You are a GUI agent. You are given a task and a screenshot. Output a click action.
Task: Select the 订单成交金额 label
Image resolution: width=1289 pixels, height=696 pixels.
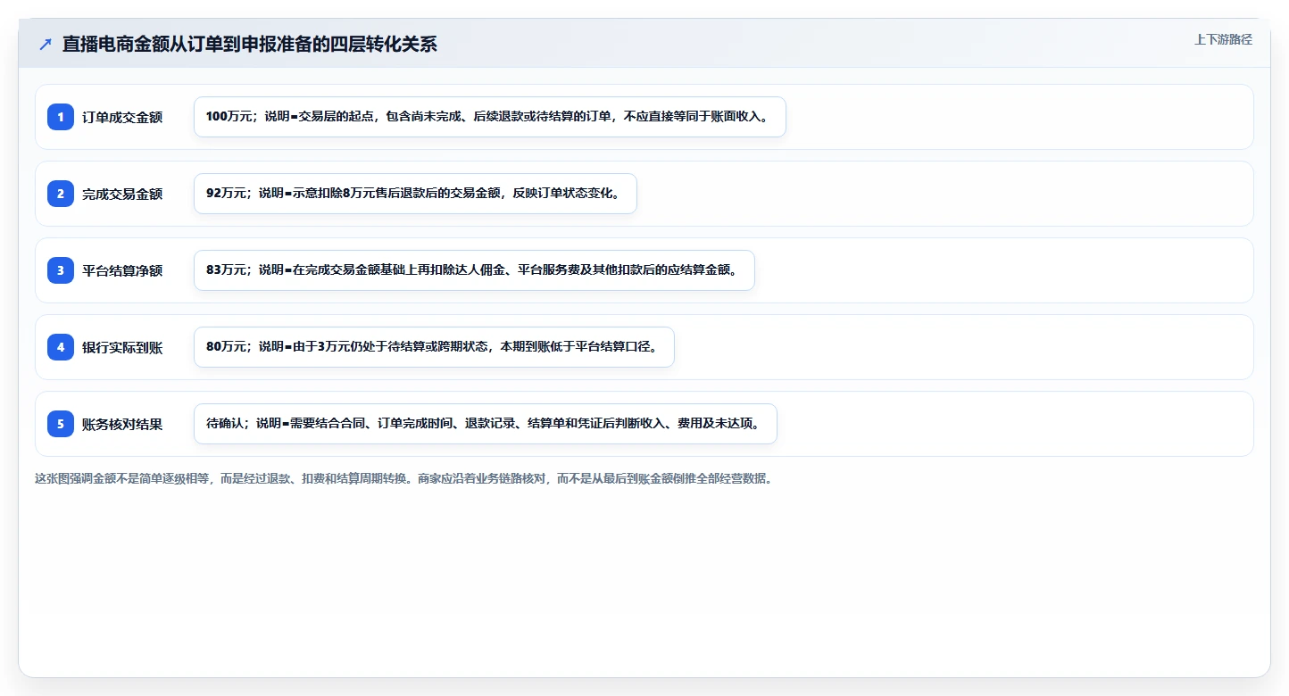[122, 117]
